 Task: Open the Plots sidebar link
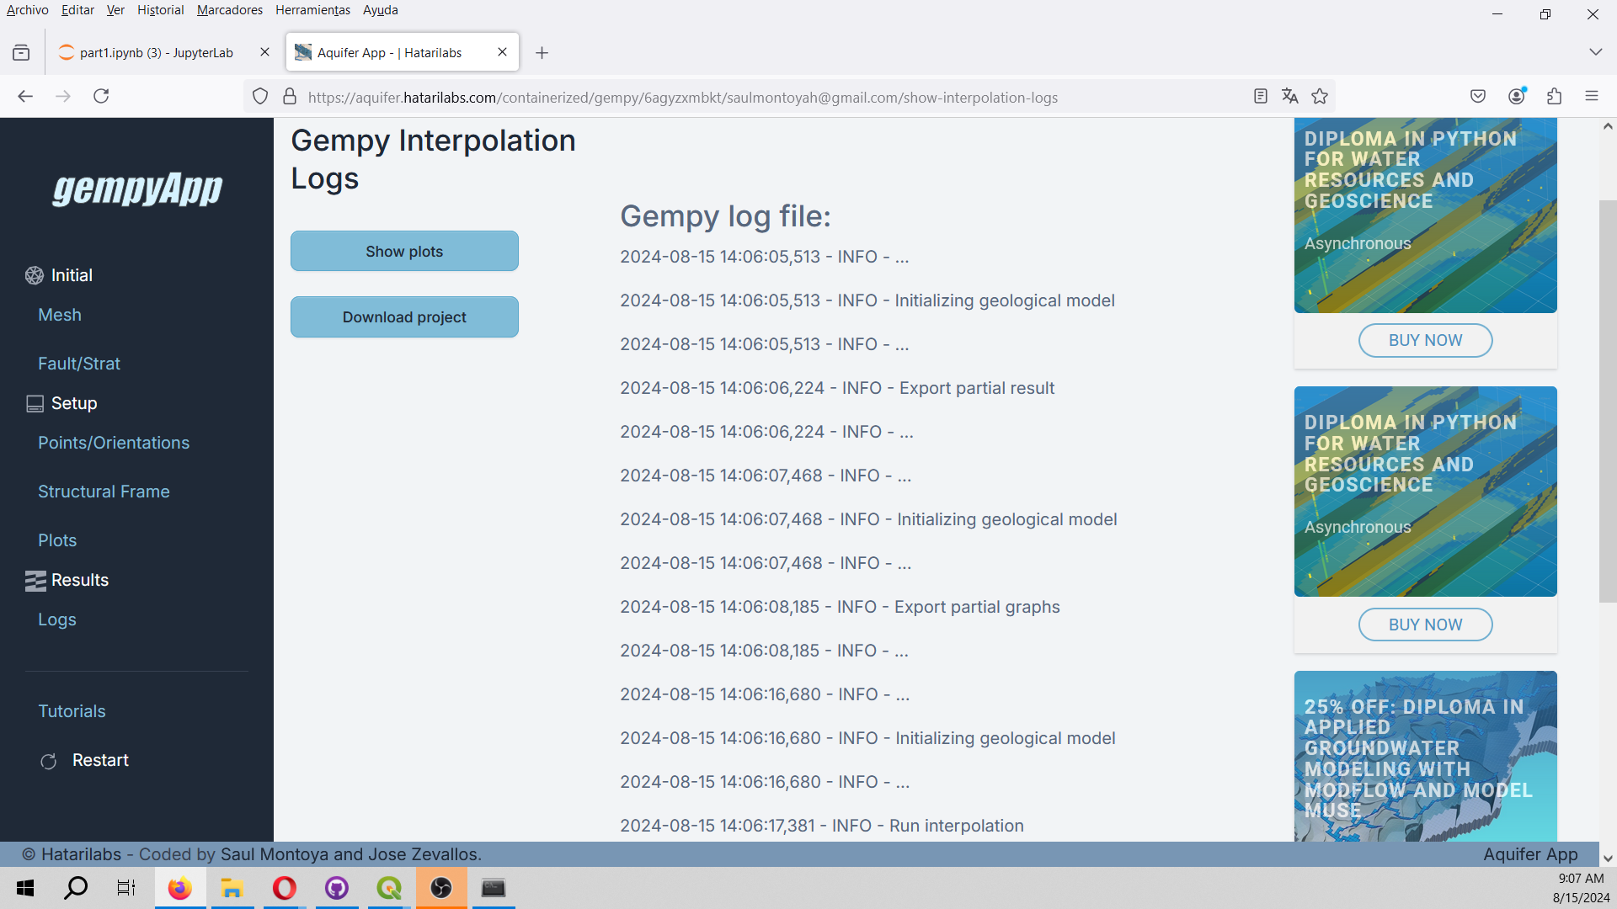click(x=57, y=540)
